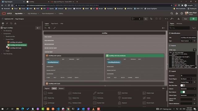The image size is (198, 111).
Task: Open the Team Development menu
Action: pos(49,14)
